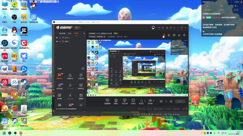The width and height of the screenshot is (243, 136).
Task: Open the QQ penguin desktop shortcut below OBS
Action: [14, 31]
